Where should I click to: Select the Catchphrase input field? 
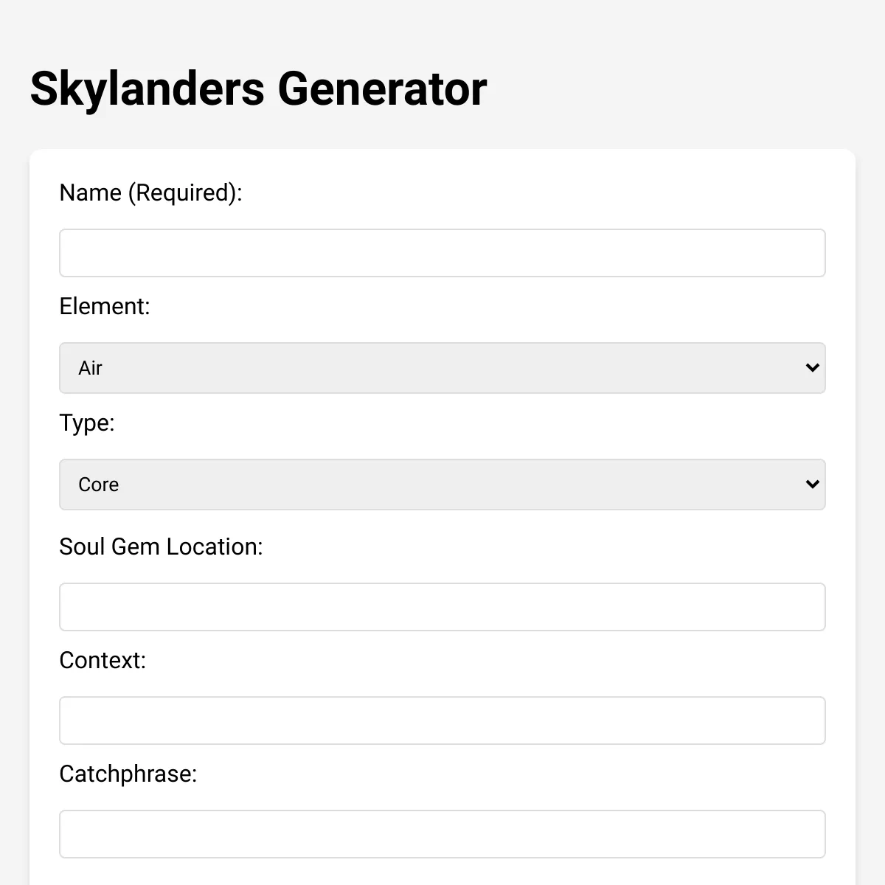(x=442, y=834)
